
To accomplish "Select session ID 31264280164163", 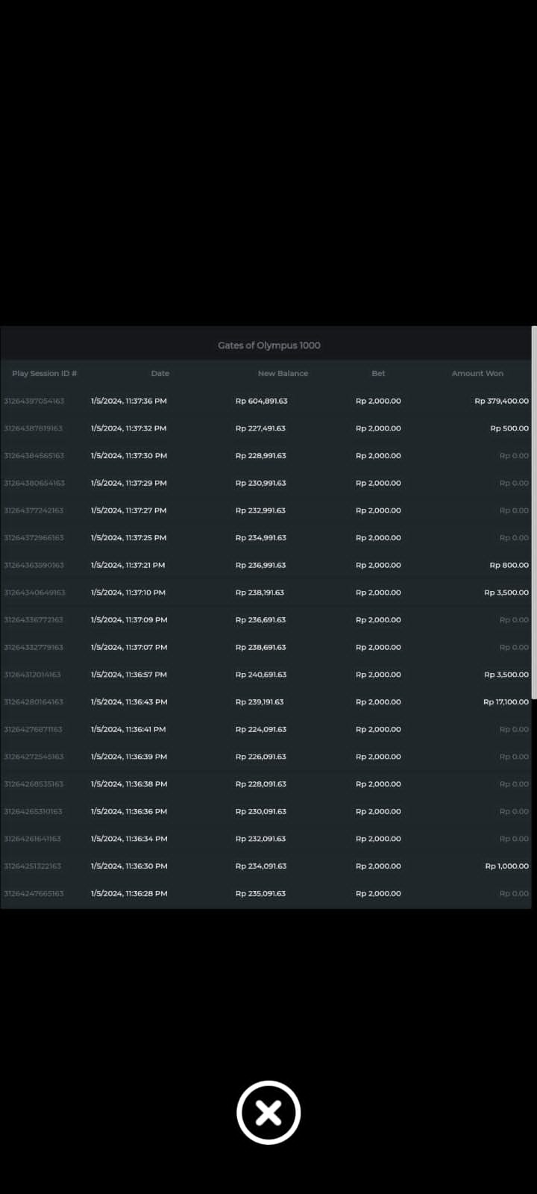I will coord(34,701).
